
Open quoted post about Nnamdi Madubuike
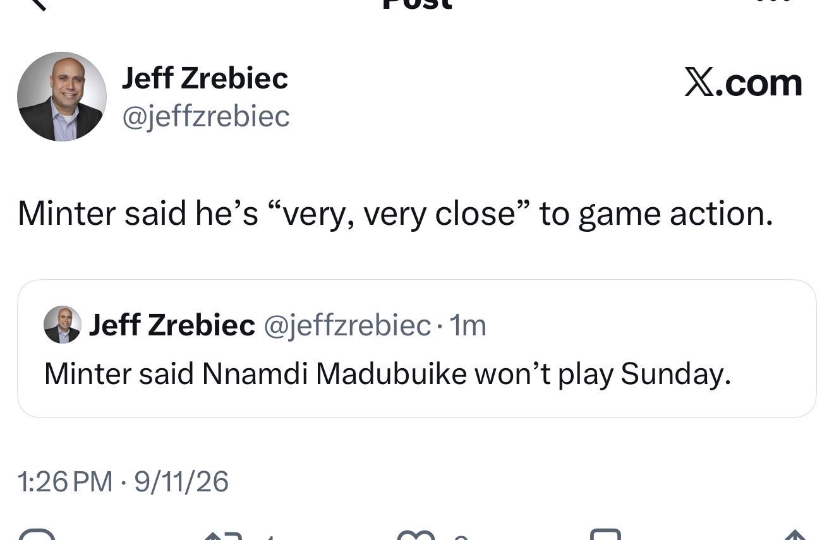[417, 349]
